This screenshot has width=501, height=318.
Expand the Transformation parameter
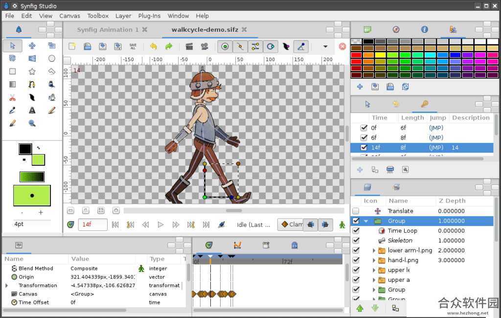pos(6,285)
